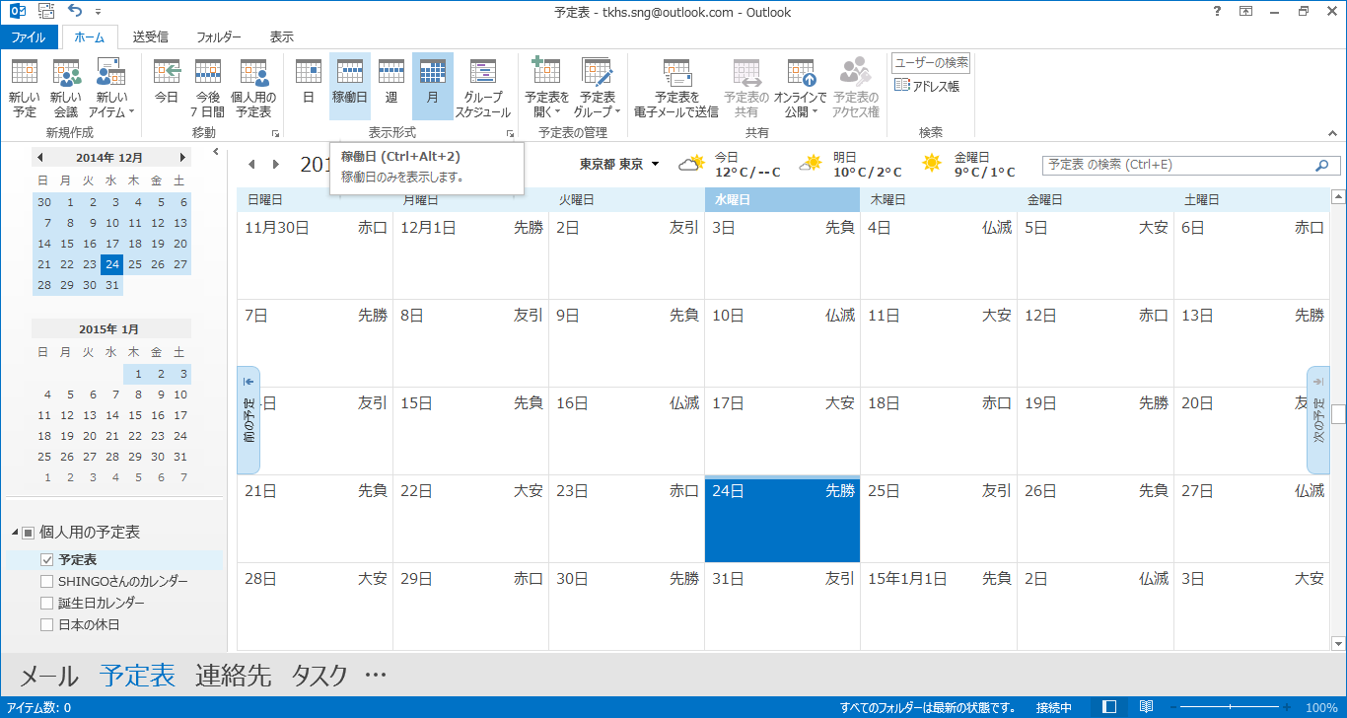
Task: Open the 表示 ribbon tab
Action: 282,36
